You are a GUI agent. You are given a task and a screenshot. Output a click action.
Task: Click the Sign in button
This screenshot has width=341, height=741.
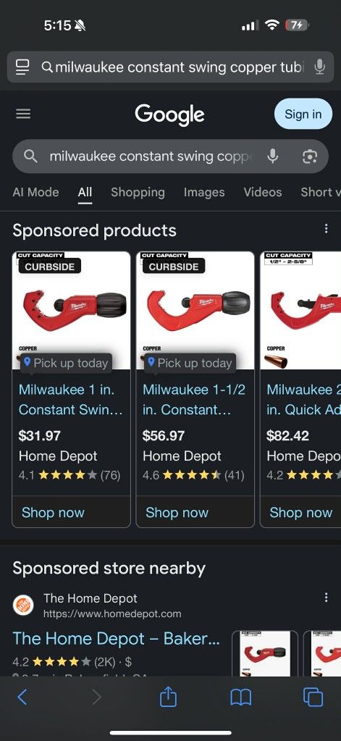pyautogui.click(x=303, y=114)
